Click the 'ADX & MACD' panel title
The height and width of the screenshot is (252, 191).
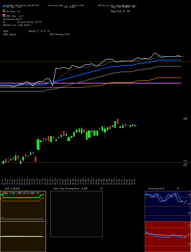click(12, 189)
